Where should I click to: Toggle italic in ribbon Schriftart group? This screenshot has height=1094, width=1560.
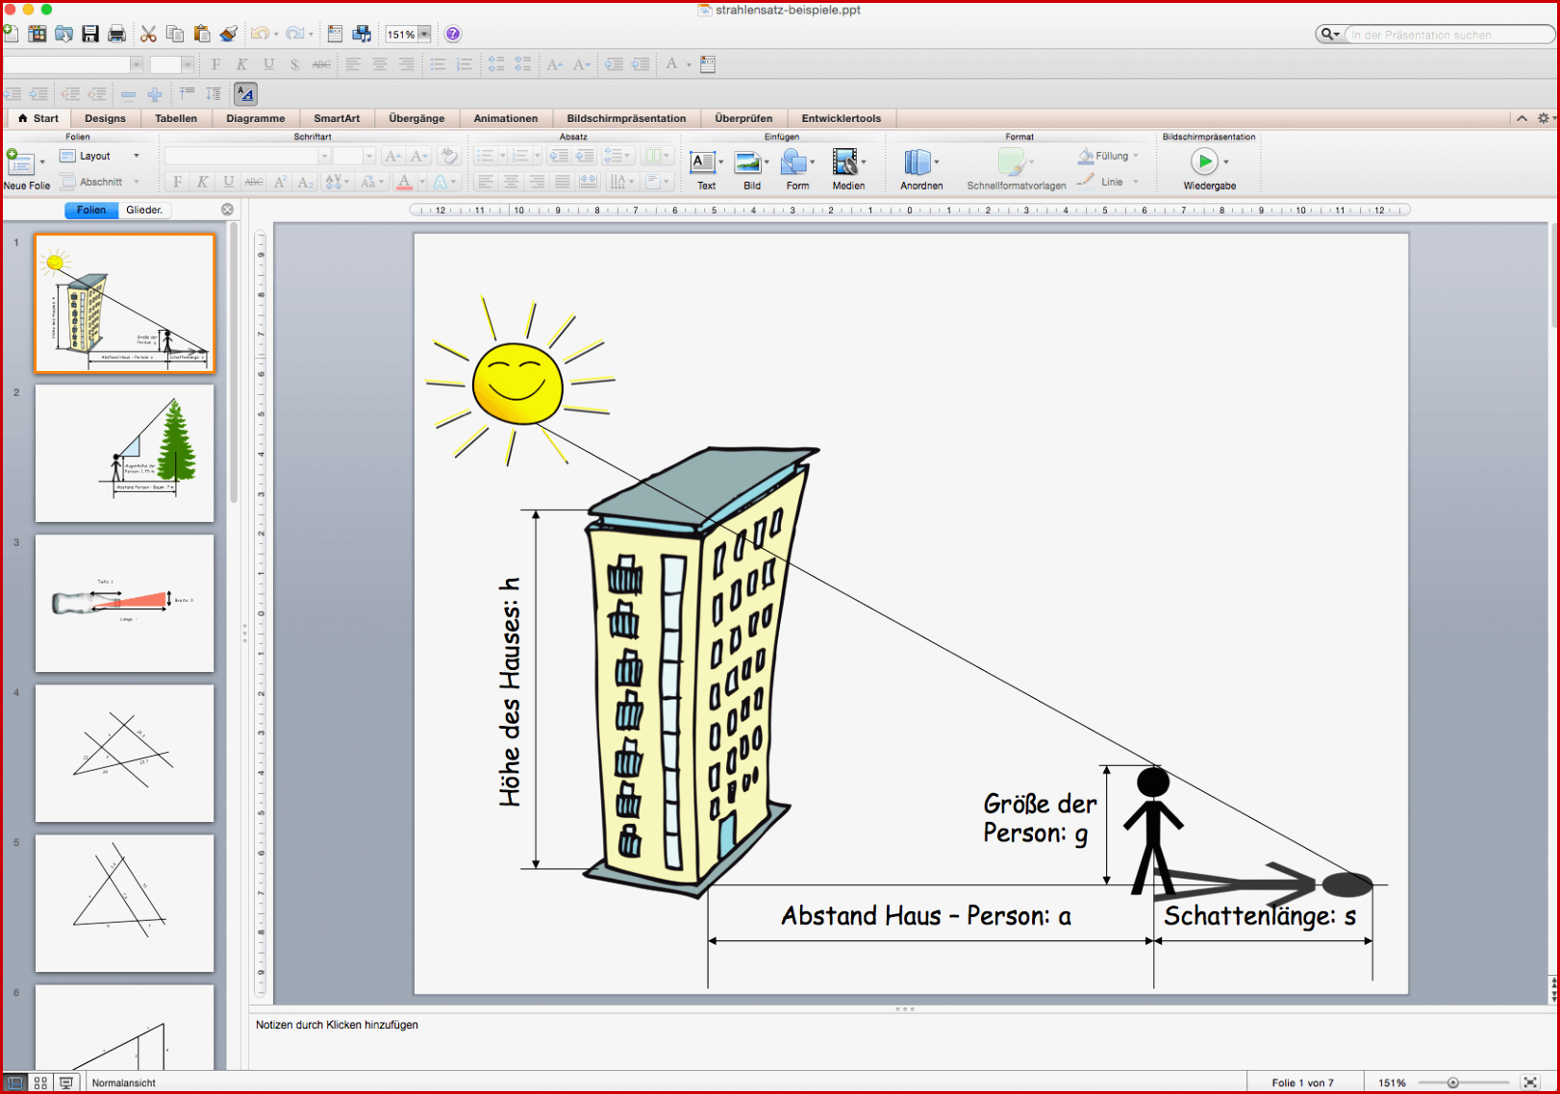202,182
